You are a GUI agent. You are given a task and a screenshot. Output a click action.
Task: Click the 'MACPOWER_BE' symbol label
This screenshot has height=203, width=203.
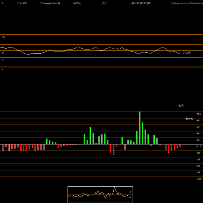[141, 3]
